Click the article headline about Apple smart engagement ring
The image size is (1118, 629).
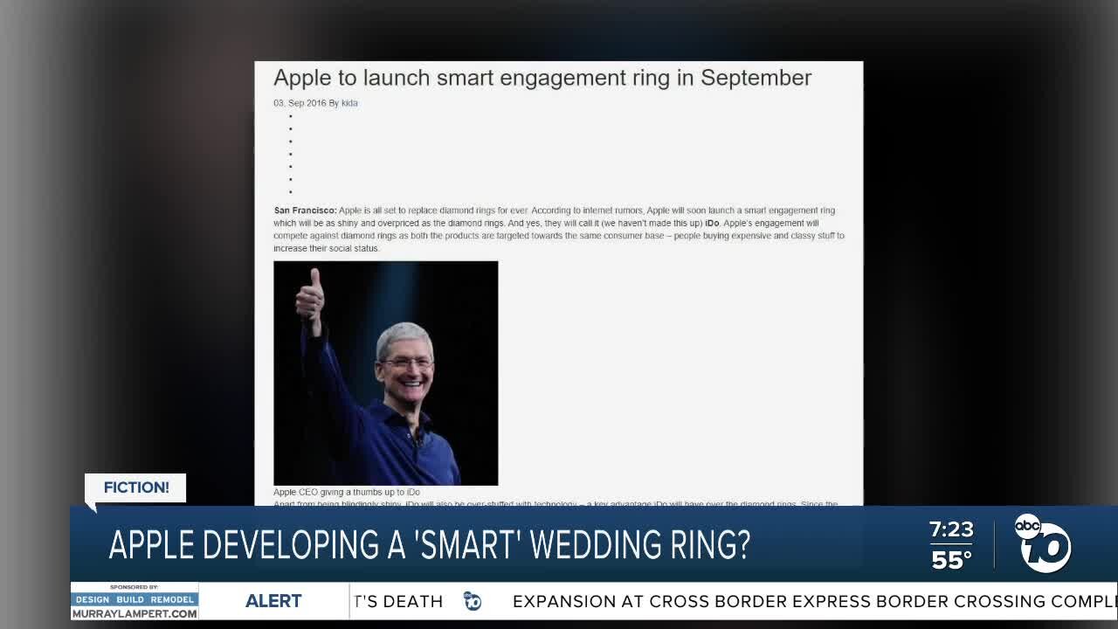click(542, 78)
